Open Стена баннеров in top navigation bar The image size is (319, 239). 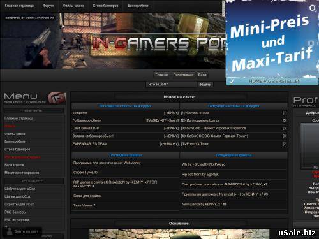[105, 6]
